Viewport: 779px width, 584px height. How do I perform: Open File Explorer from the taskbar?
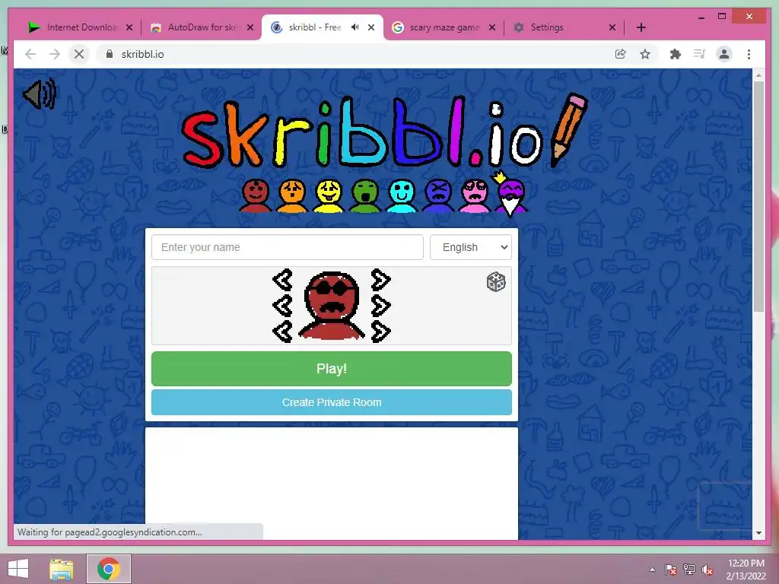tap(62, 569)
